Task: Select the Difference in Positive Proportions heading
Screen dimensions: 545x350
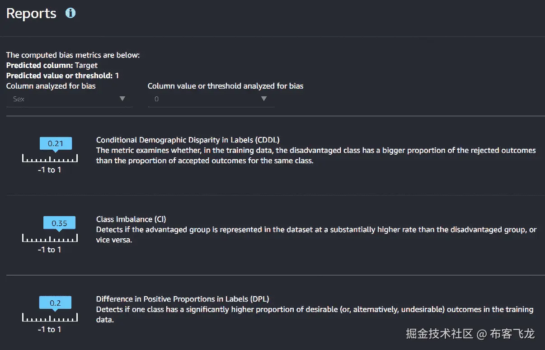Action: pos(183,299)
